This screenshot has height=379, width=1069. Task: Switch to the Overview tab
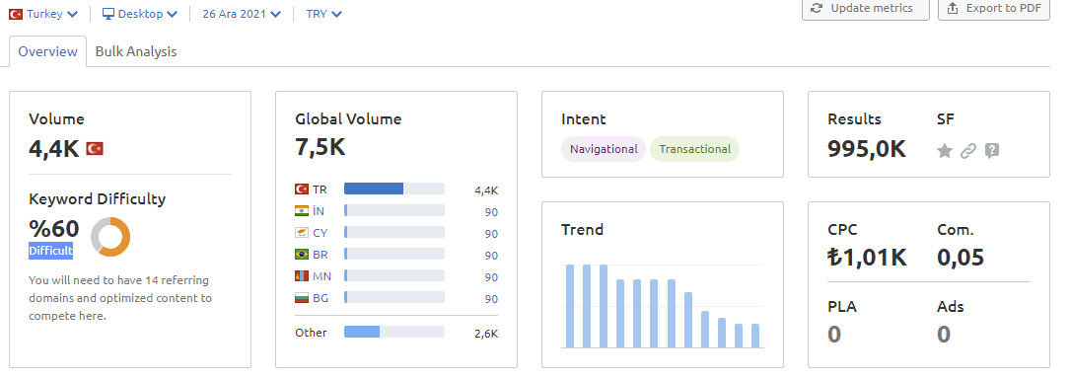click(47, 51)
